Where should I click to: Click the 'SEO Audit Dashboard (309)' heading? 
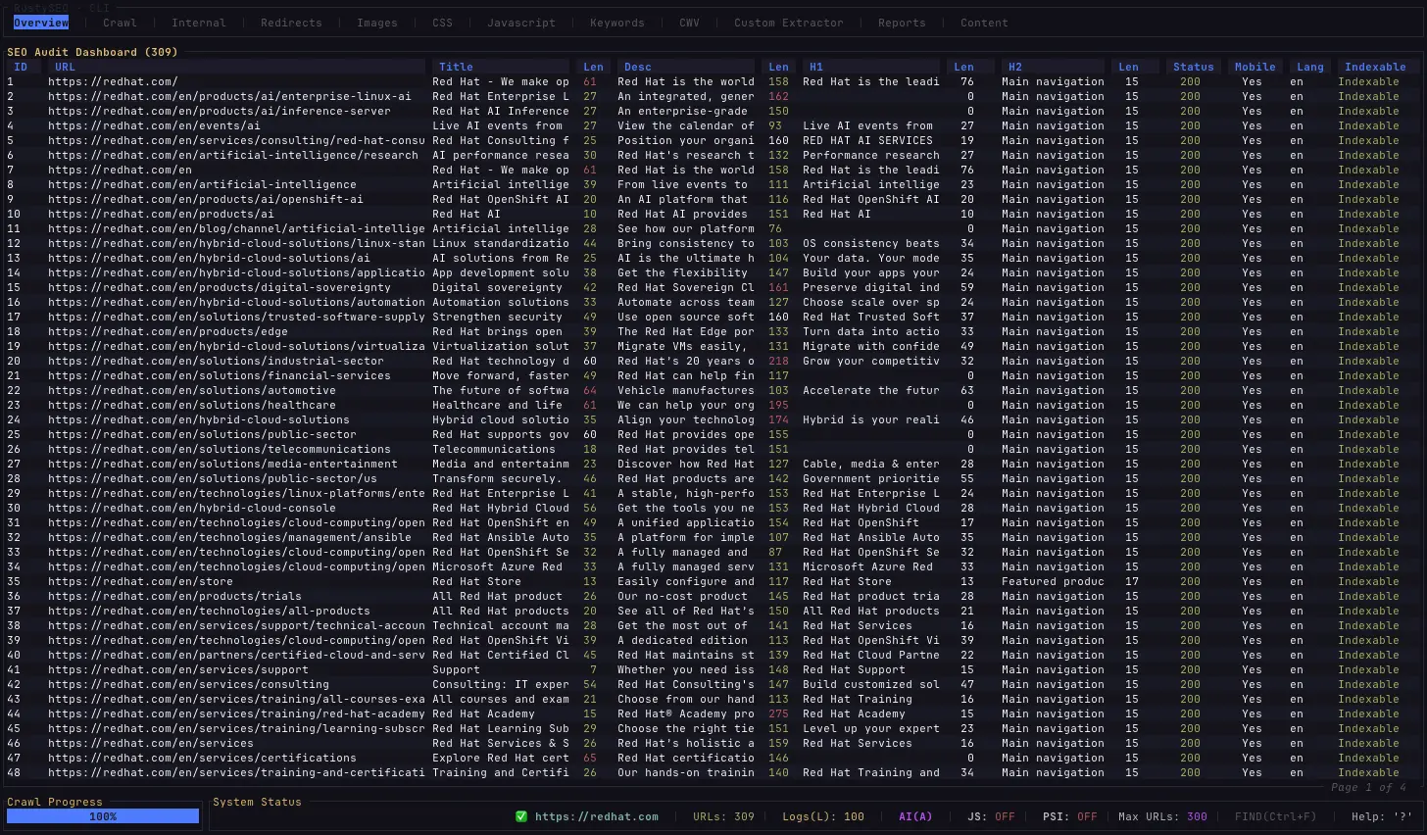[x=92, y=52]
